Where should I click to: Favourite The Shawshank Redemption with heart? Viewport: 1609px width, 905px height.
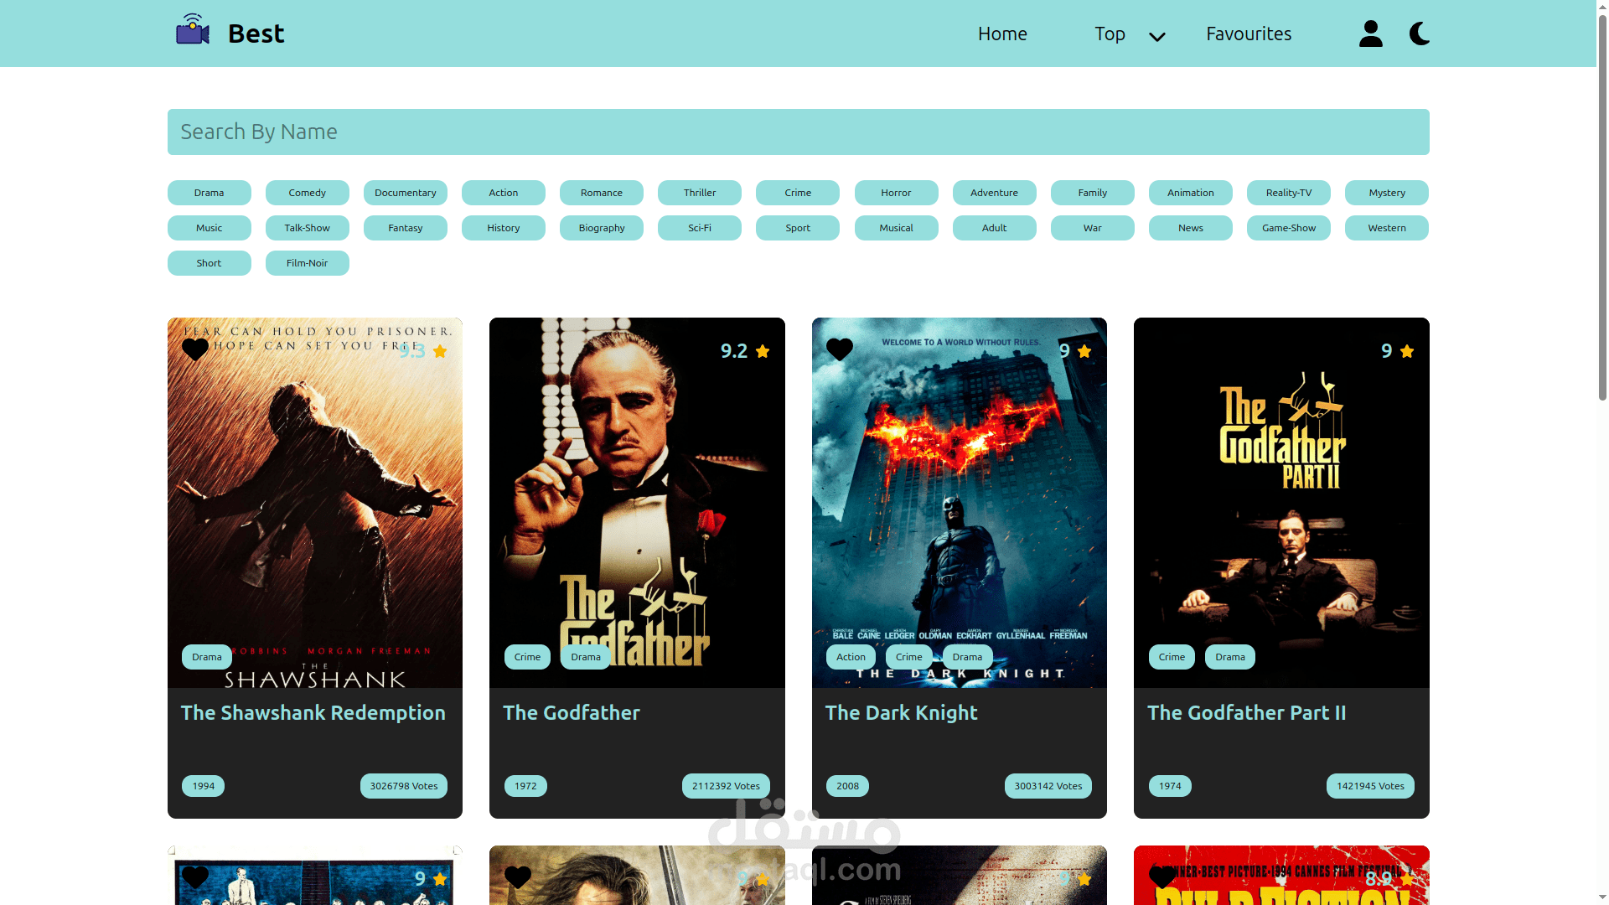point(195,349)
